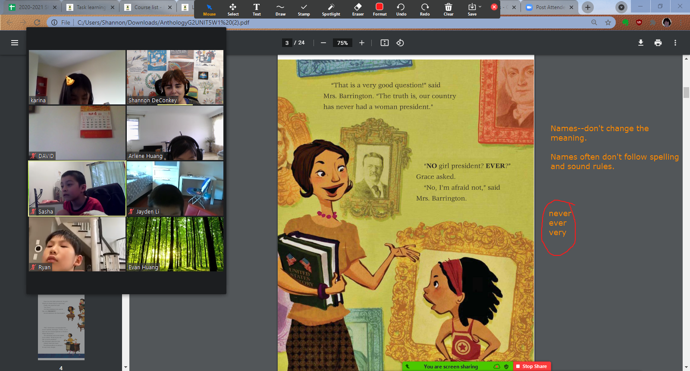Open page 4 thumbnail in sidebar

click(61, 327)
